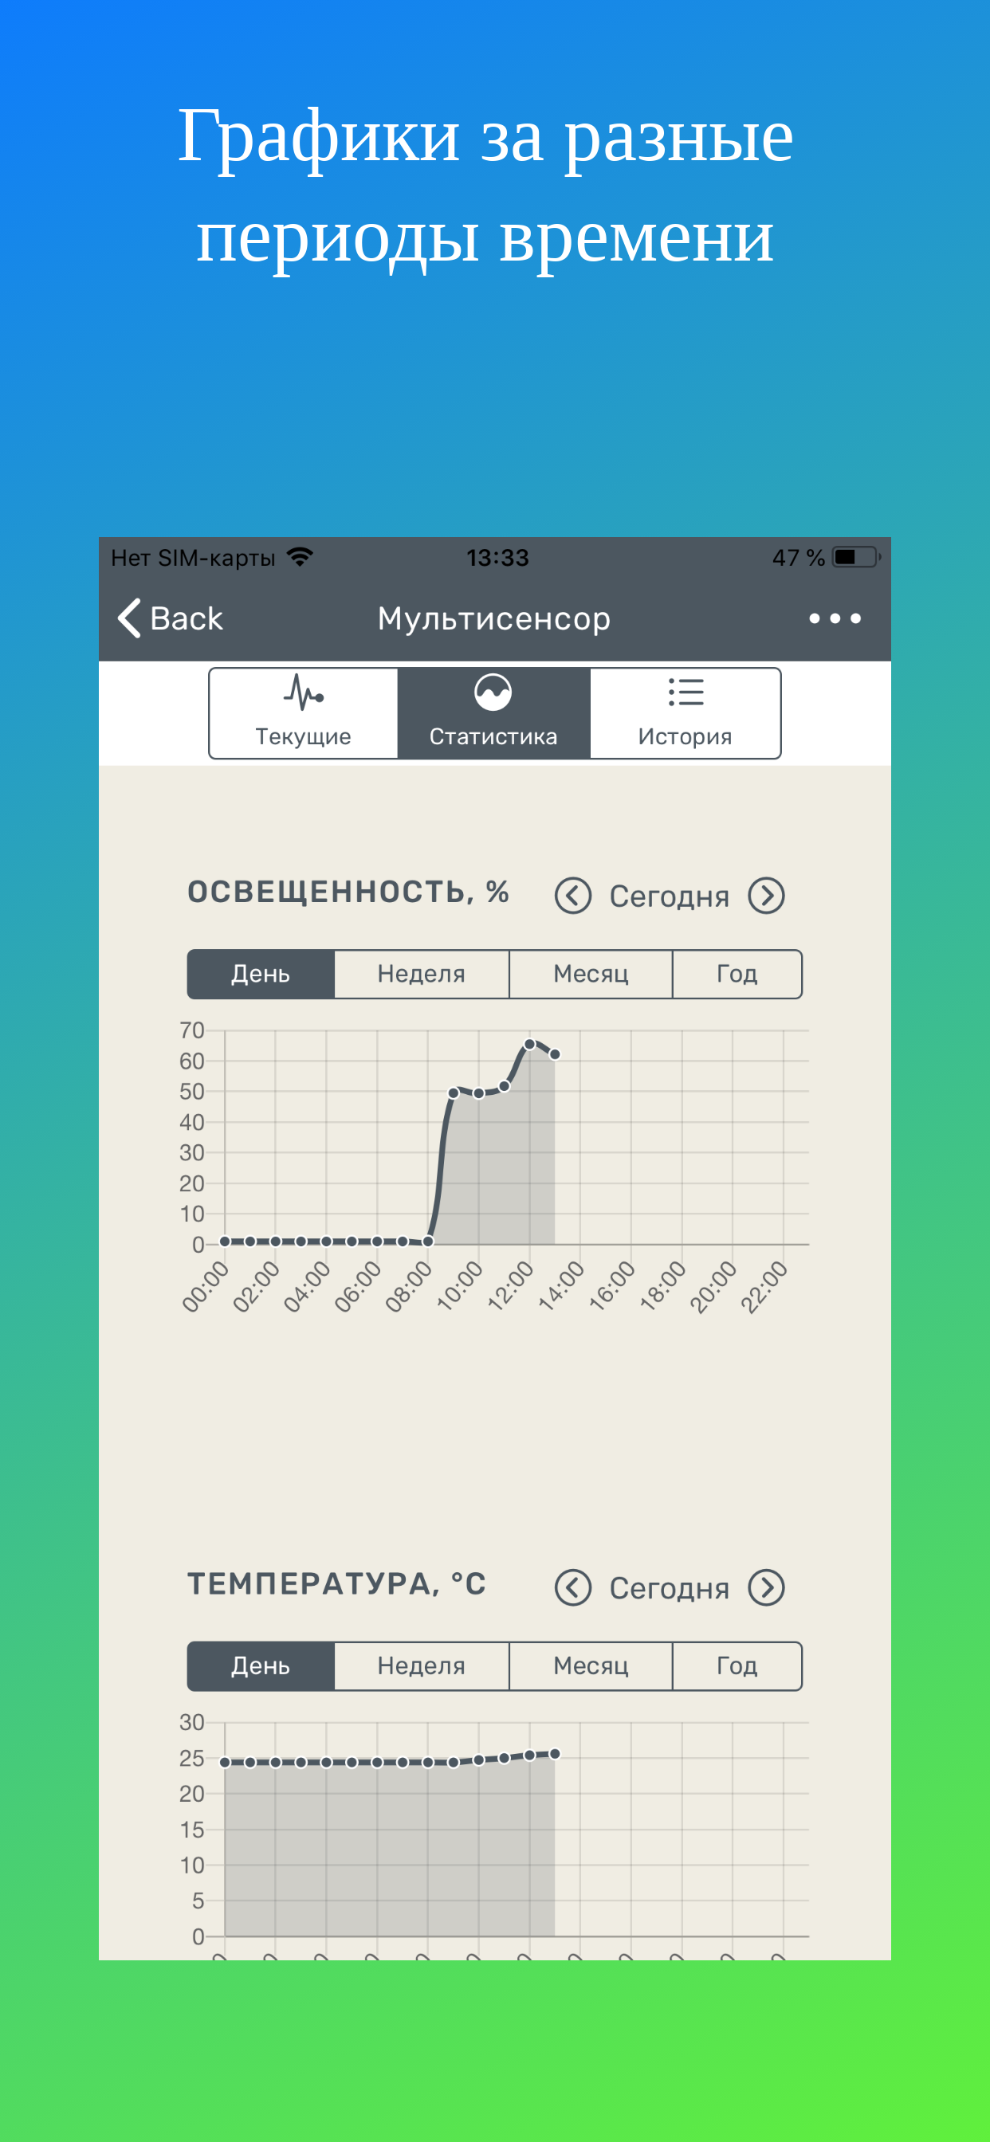
Task: Tap the ТЕМПЕРАТУРА, °C heading
Action: (336, 1584)
